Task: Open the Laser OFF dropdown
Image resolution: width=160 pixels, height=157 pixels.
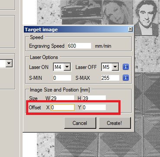Action: [x=115, y=67]
